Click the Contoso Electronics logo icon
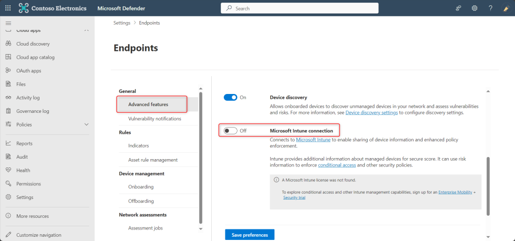Screen dimensions: 515x241 pos(24,8)
